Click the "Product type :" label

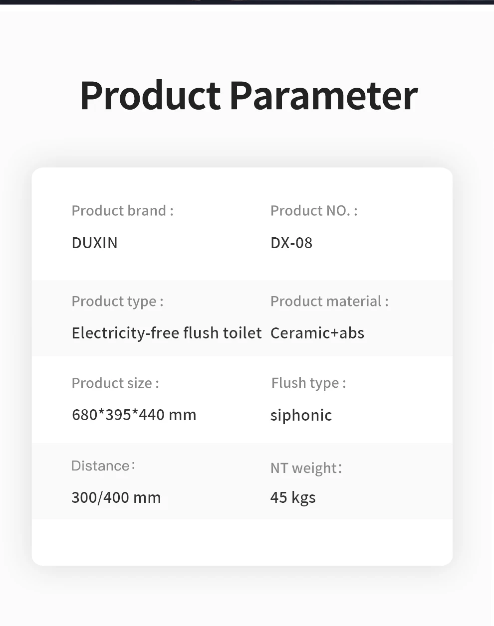[x=117, y=301]
